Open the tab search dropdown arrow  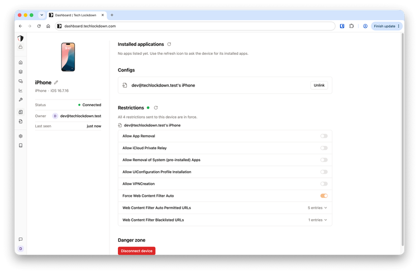(42, 15)
